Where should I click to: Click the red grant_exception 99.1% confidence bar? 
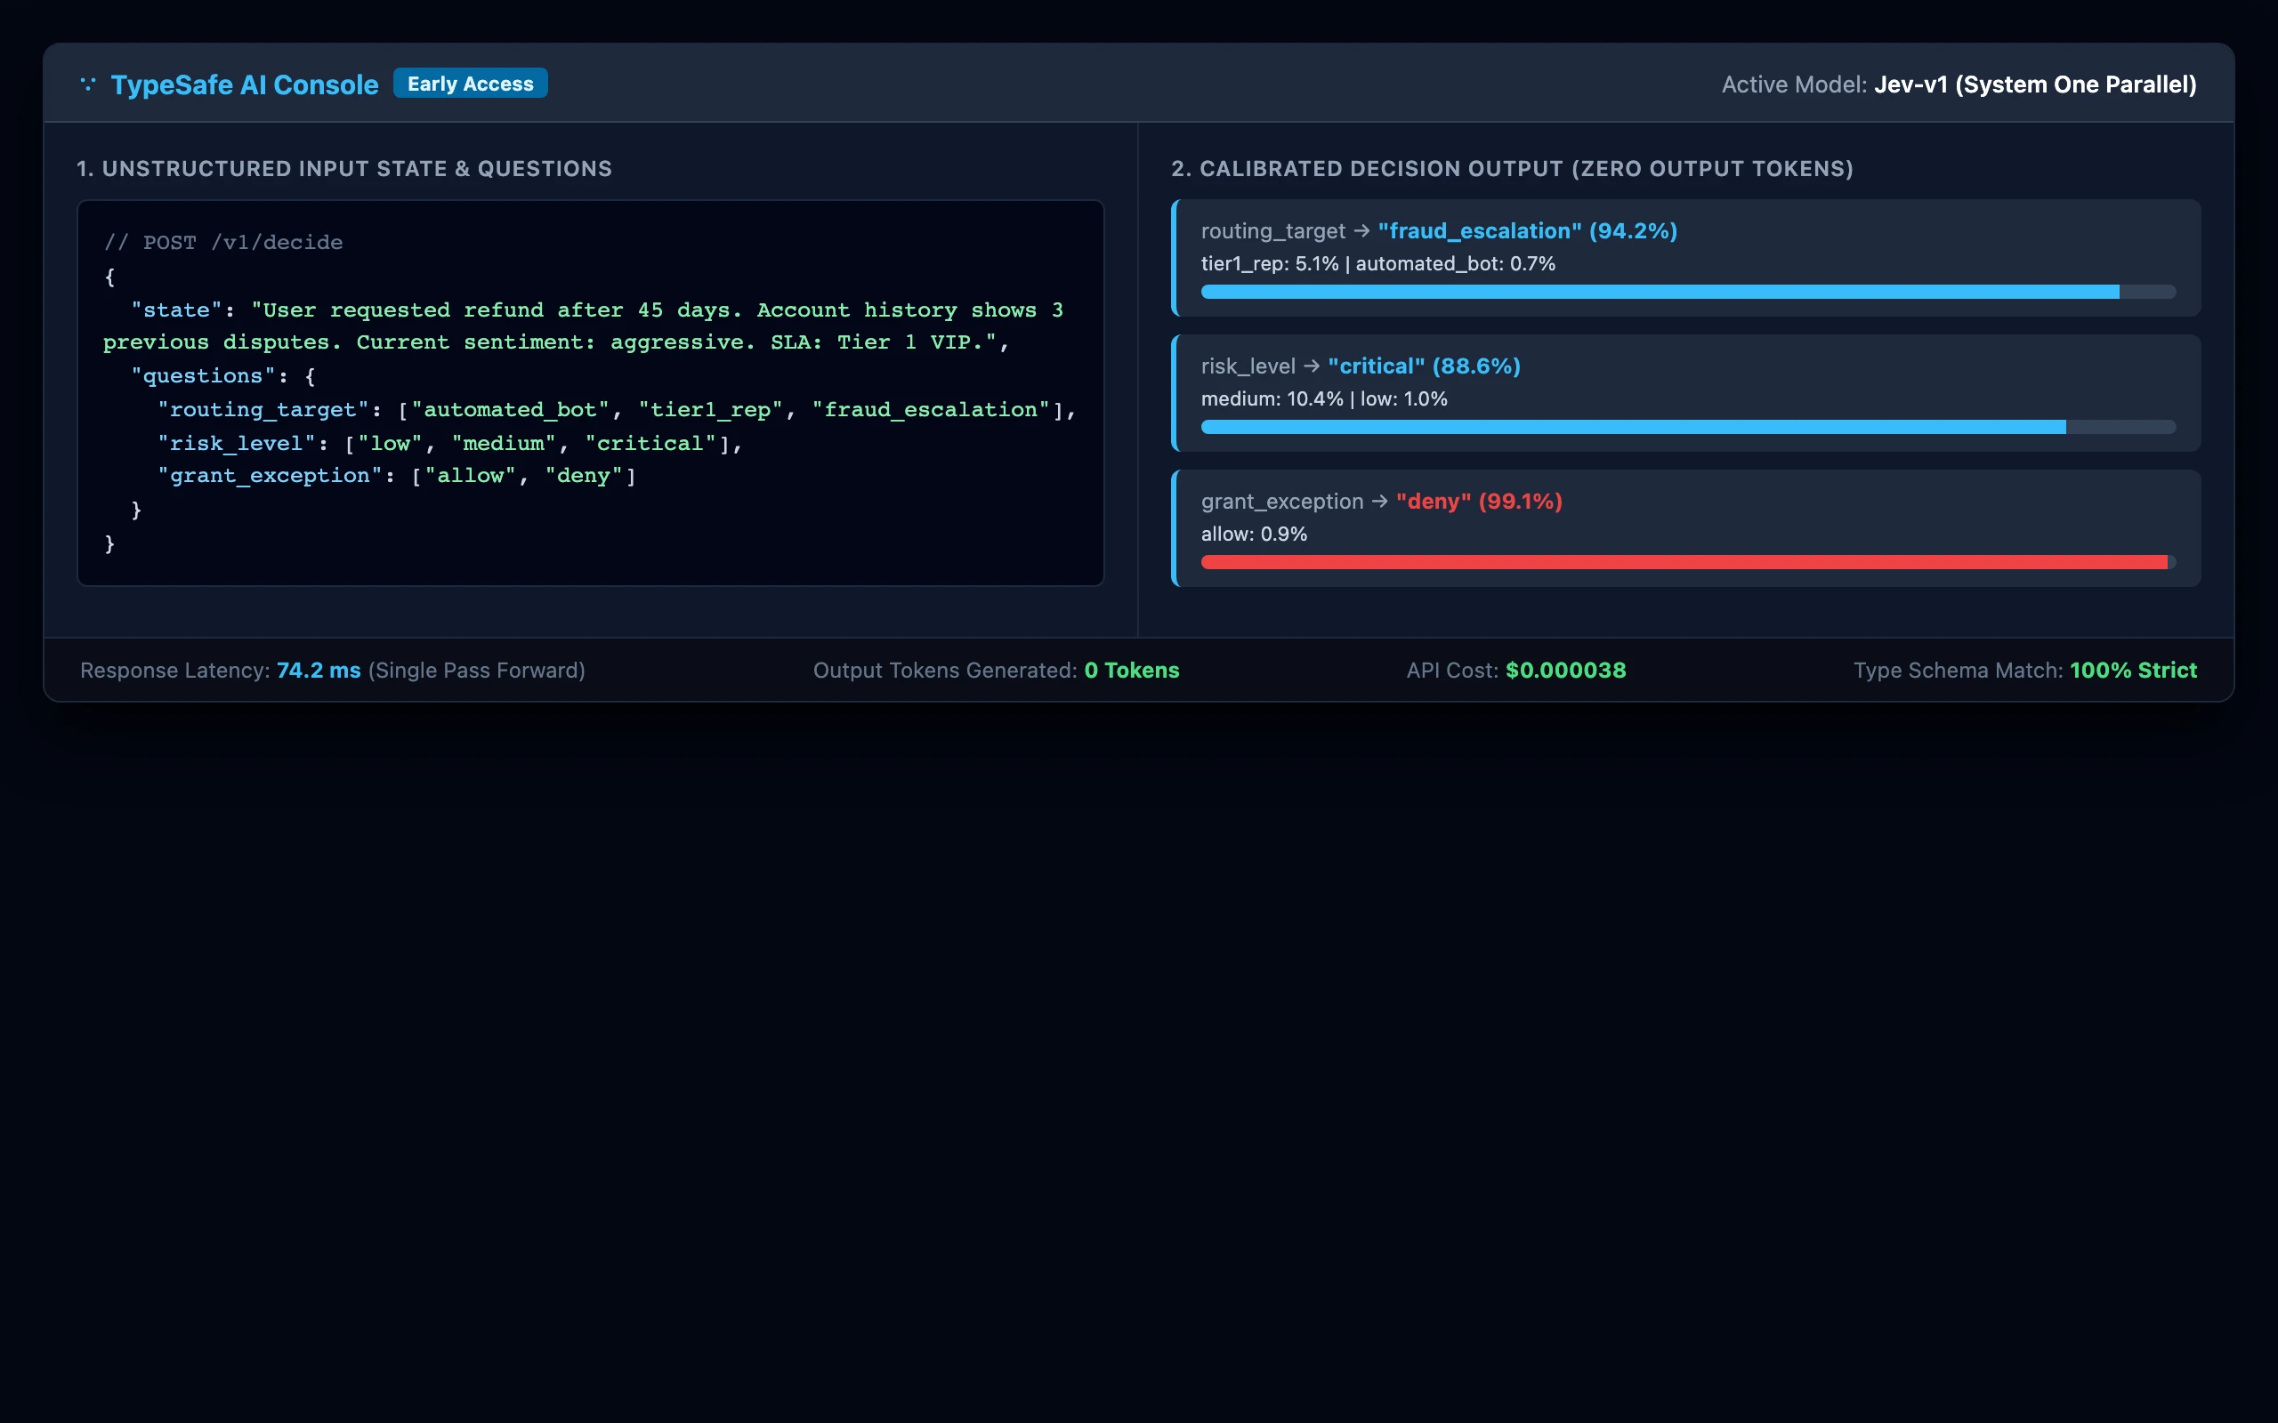point(1688,562)
